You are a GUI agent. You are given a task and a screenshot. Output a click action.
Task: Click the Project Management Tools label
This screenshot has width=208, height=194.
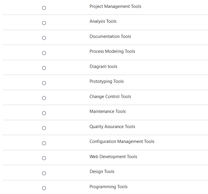point(115,6)
